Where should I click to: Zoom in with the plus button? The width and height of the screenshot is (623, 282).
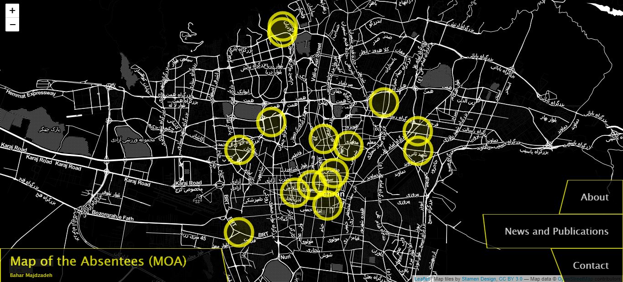[12, 10]
